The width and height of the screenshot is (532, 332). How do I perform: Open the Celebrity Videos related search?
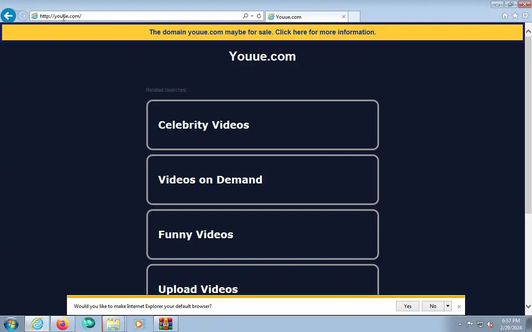pos(263,125)
